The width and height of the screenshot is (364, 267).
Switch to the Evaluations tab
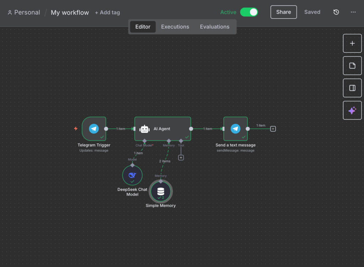coord(214,27)
